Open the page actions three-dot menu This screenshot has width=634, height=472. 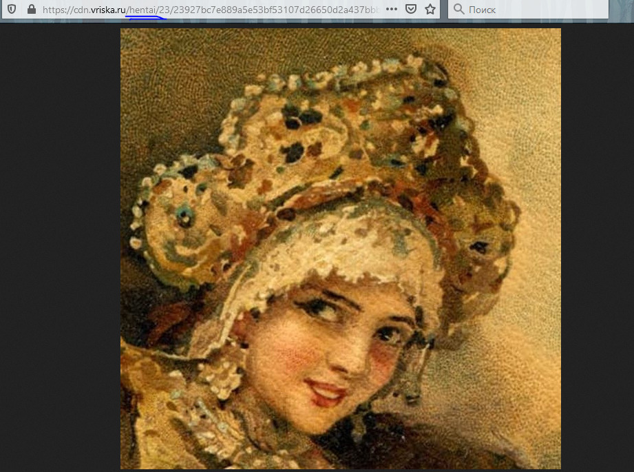[392, 10]
